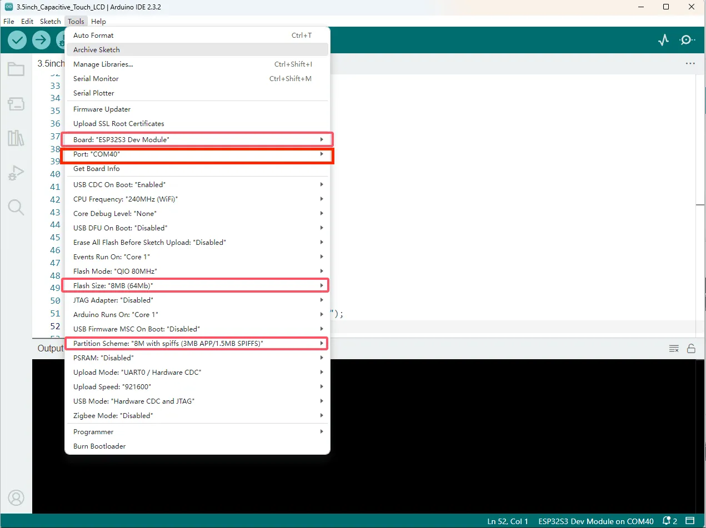Expand the Programmer submenu

click(x=198, y=432)
